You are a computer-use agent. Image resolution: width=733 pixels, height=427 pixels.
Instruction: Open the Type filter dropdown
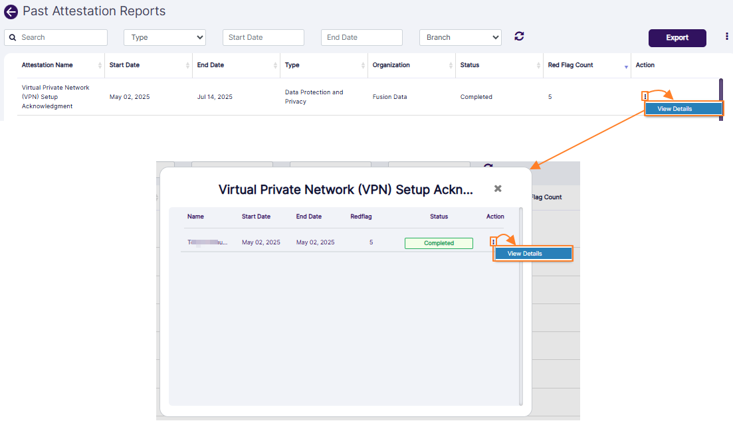coord(165,37)
